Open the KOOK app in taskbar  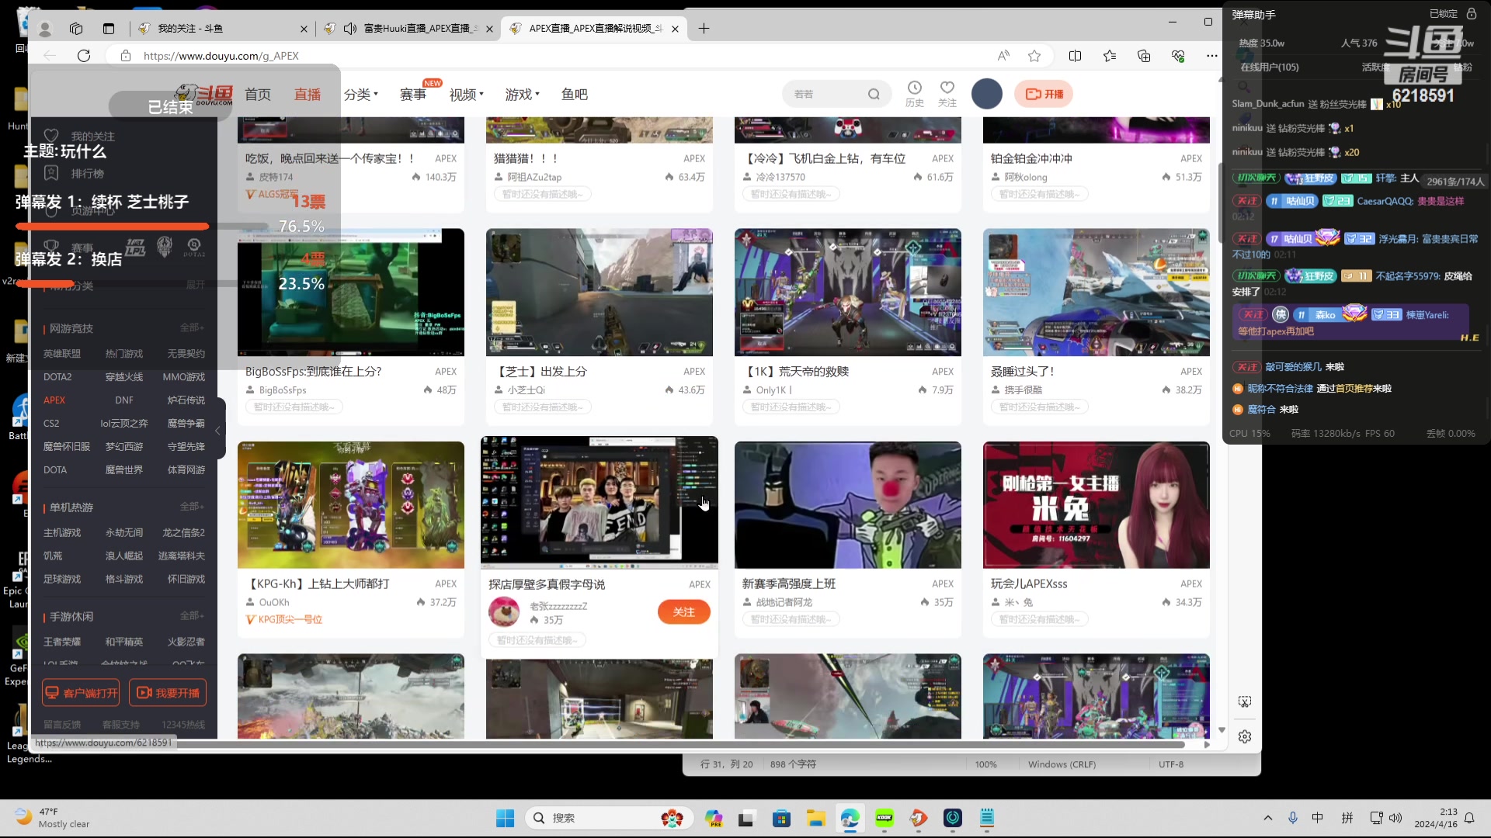coord(884,818)
